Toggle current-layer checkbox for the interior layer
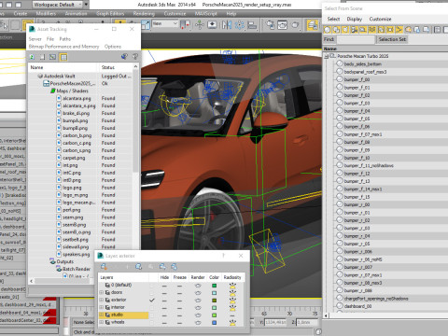The height and width of the screenshot is (336, 448). click(x=151, y=308)
